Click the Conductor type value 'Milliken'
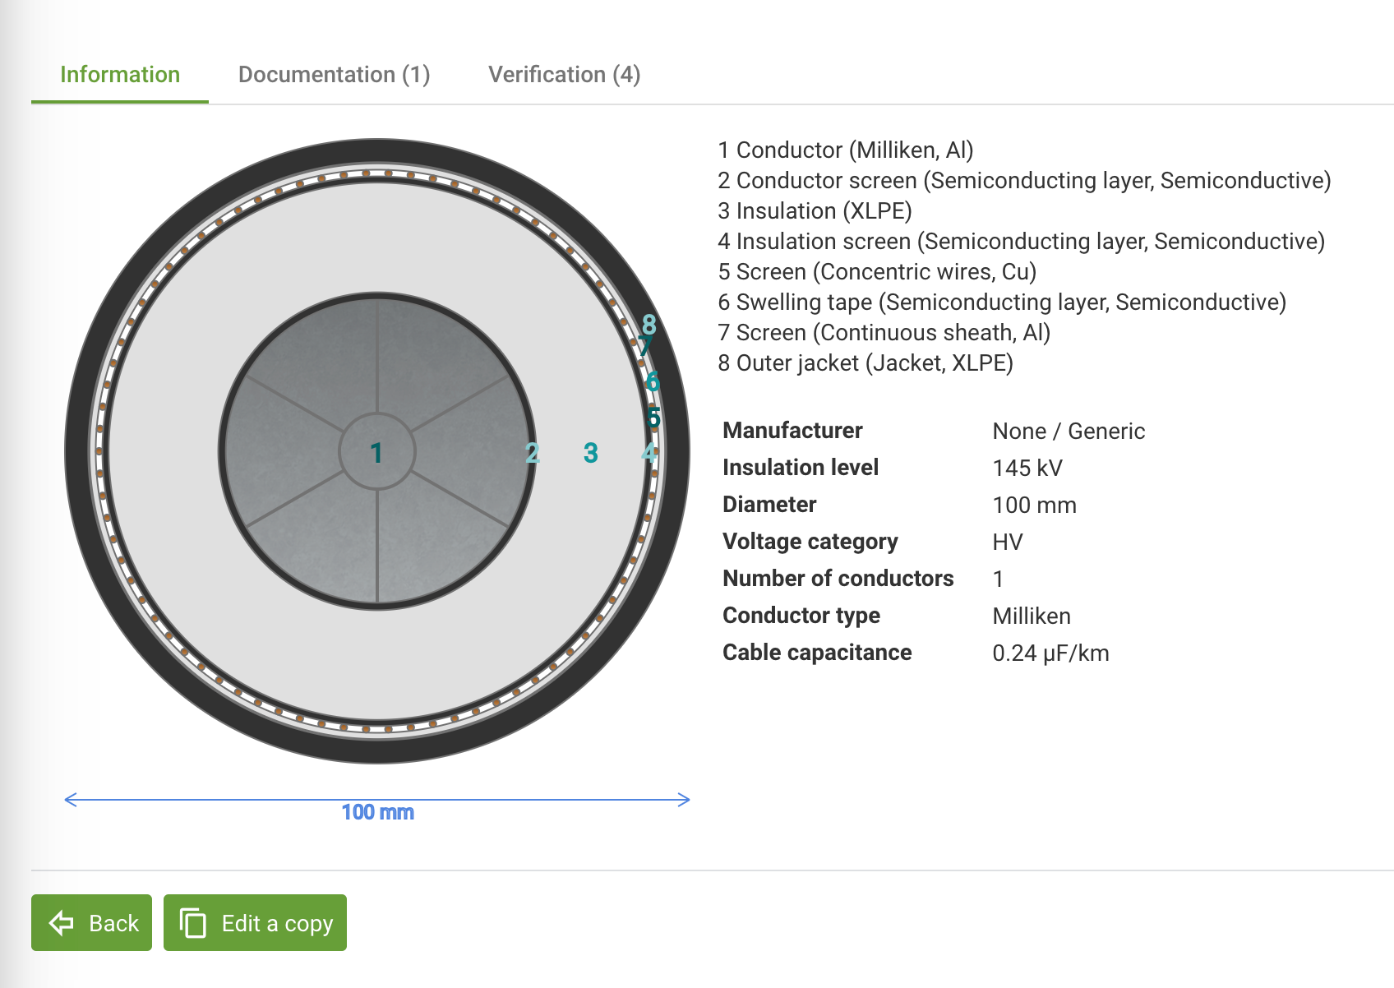The image size is (1394, 988). coord(1032,616)
